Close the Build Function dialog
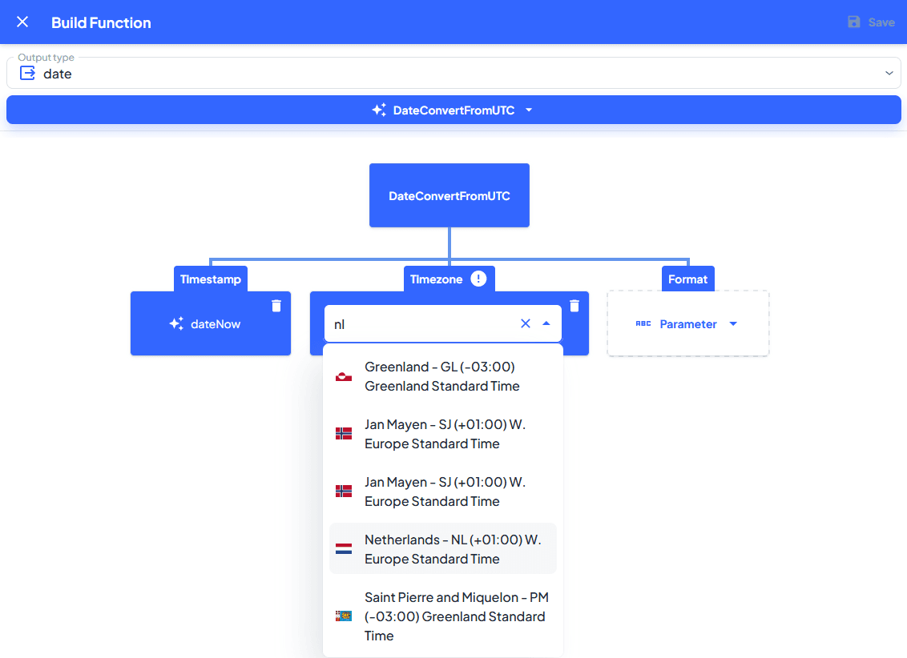Screen dimensions: 907x658 22,22
